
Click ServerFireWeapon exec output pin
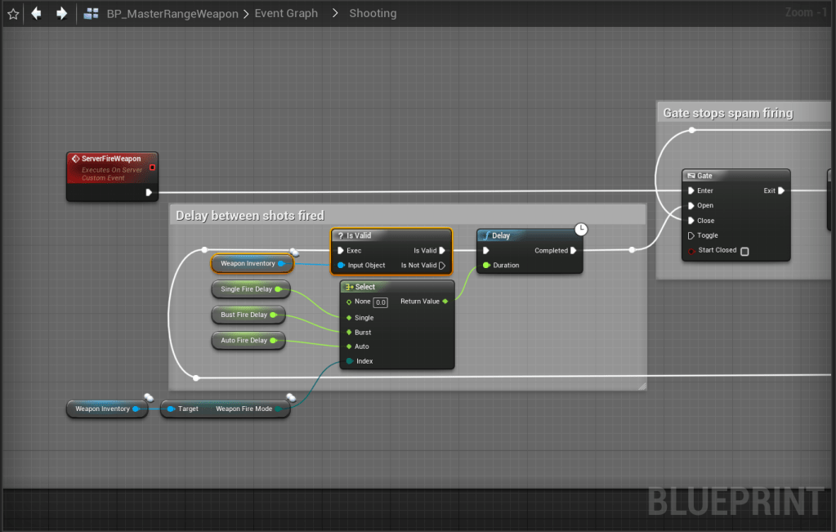[x=149, y=192]
